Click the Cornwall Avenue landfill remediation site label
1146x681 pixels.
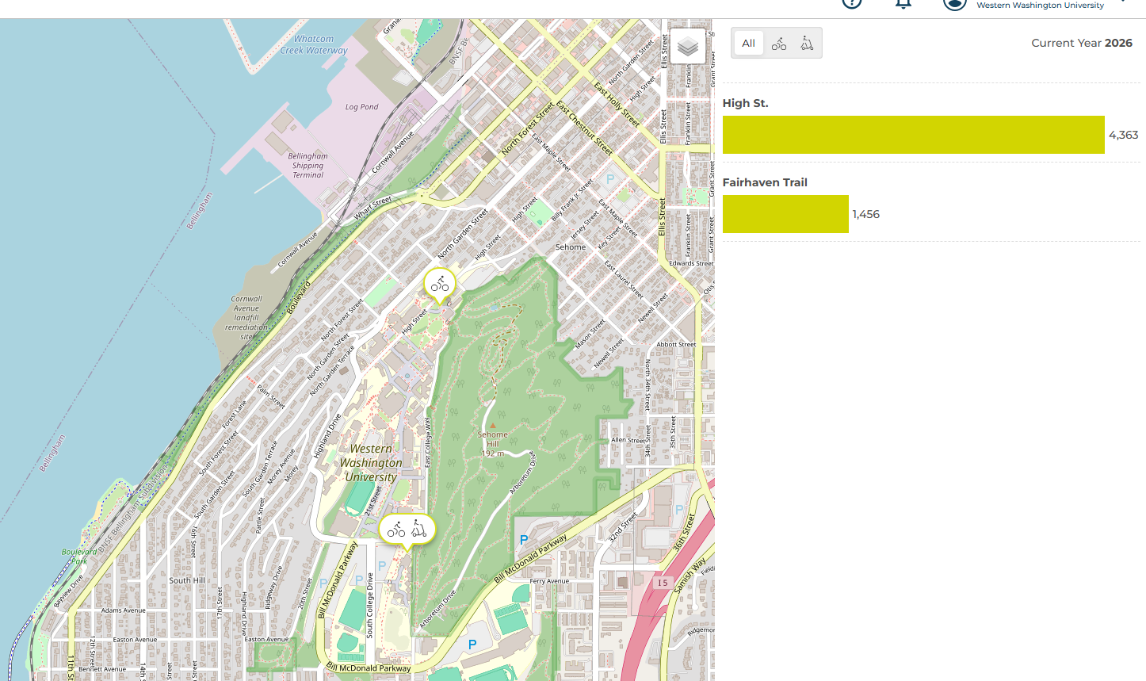(246, 318)
